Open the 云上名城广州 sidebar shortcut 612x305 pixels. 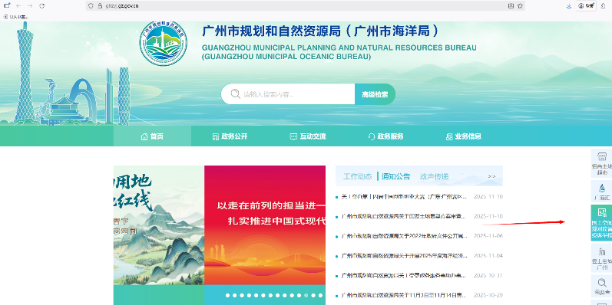pyautogui.click(x=601, y=257)
